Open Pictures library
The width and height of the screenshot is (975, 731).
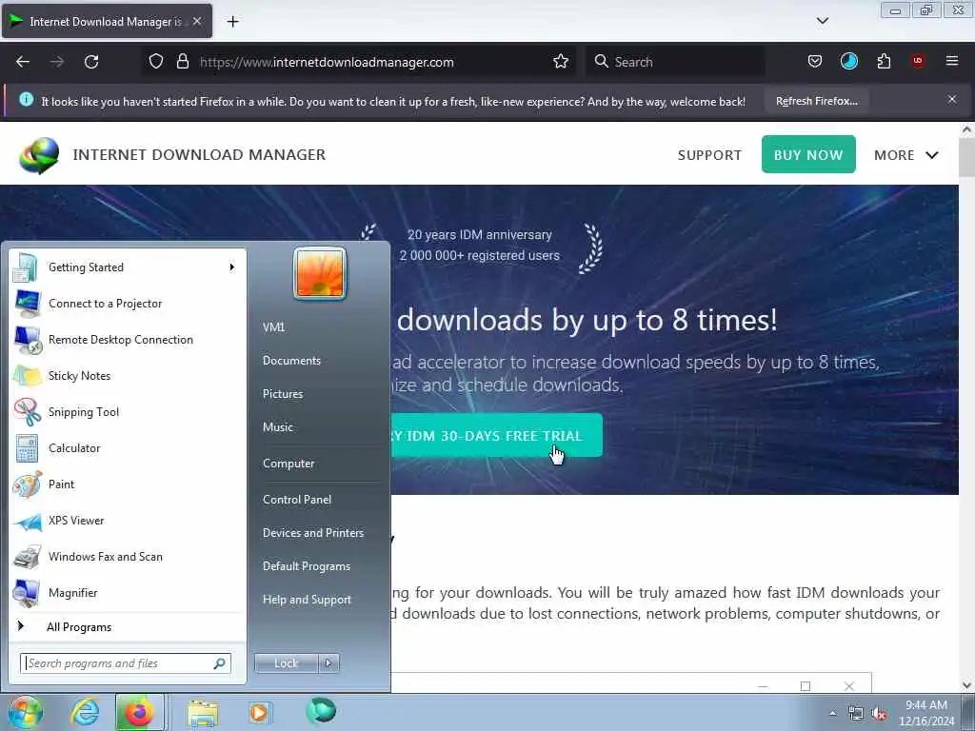(283, 394)
